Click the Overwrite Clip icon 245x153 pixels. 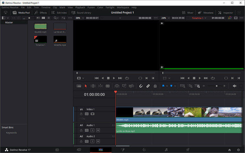[124, 86]
